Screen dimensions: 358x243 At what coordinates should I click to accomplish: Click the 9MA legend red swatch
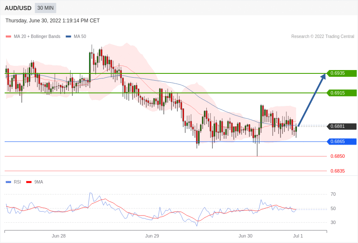coord(29,182)
